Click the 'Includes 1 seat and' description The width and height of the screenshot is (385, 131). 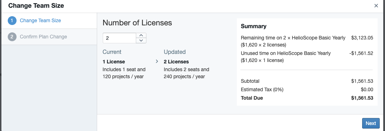click(x=124, y=70)
